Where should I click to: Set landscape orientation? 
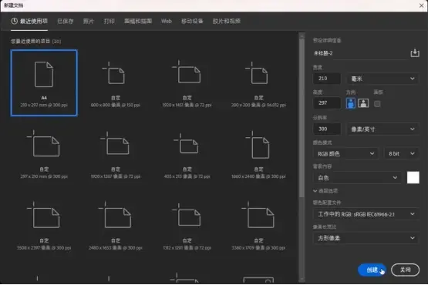click(363, 103)
